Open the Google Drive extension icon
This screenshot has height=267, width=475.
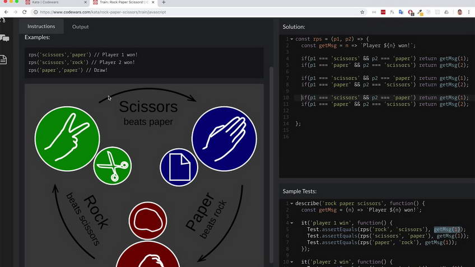click(x=446, y=12)
